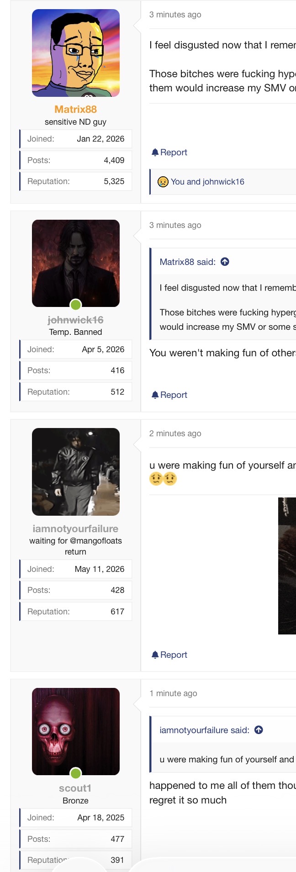
Task: Visit iamnotyourfailure's profile via username
Action: coord(76,528)
